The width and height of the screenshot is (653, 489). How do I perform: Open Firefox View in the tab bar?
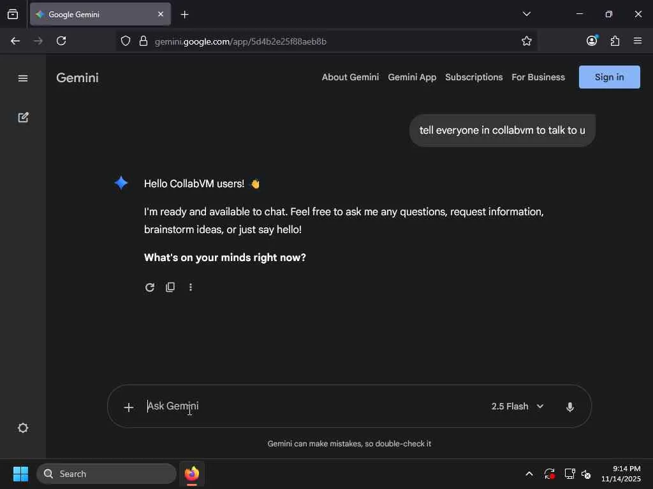point(13,15)
